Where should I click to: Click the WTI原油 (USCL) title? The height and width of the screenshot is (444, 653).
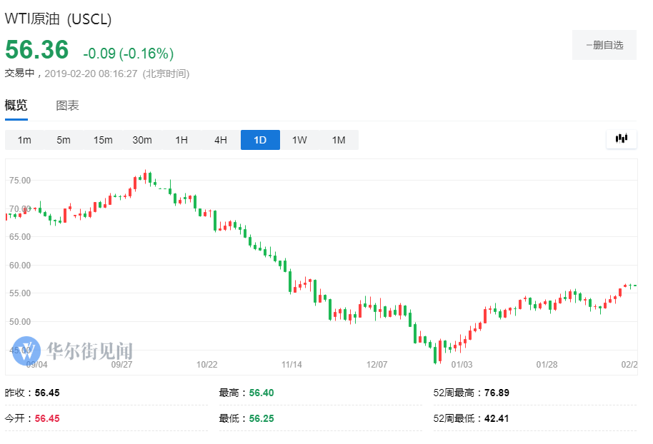point(59,19)
